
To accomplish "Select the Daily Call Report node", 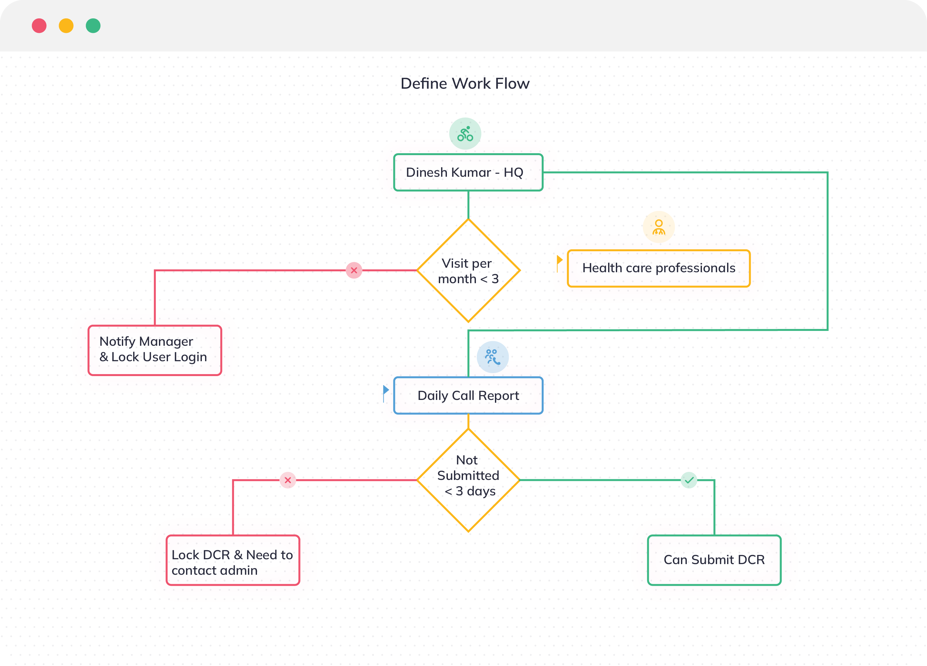I will click(468, 394).
